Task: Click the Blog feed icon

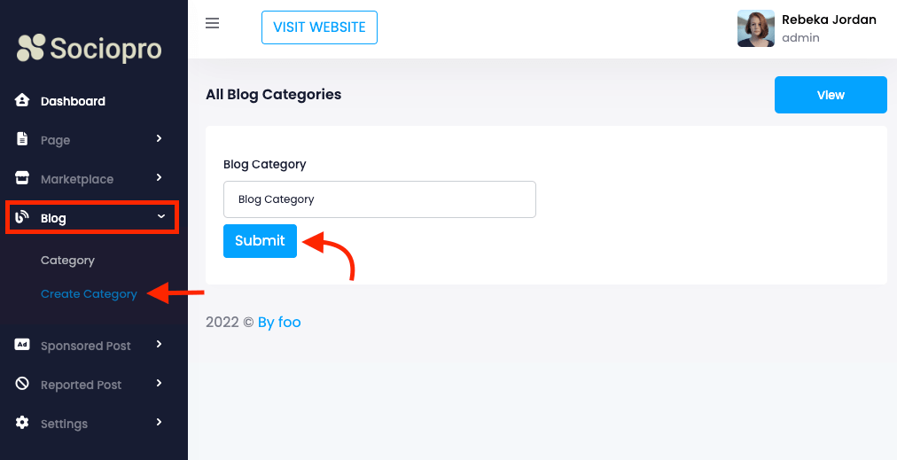Action: (22, 218)
